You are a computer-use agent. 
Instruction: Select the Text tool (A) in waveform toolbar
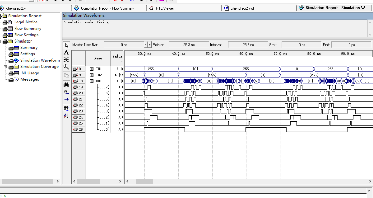click(66, 53)
